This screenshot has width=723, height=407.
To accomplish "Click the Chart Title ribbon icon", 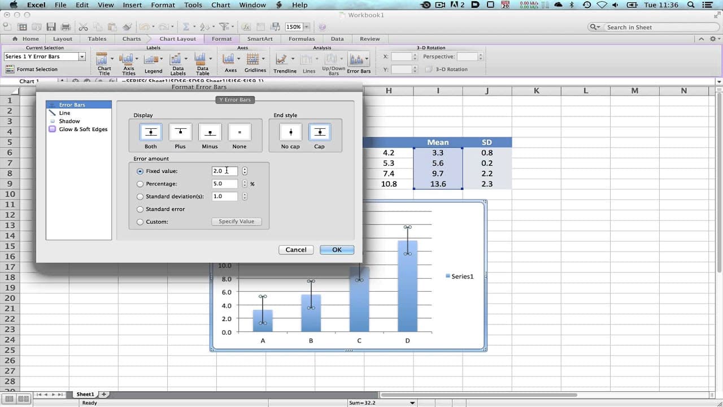I will click(x=102, y=58).
